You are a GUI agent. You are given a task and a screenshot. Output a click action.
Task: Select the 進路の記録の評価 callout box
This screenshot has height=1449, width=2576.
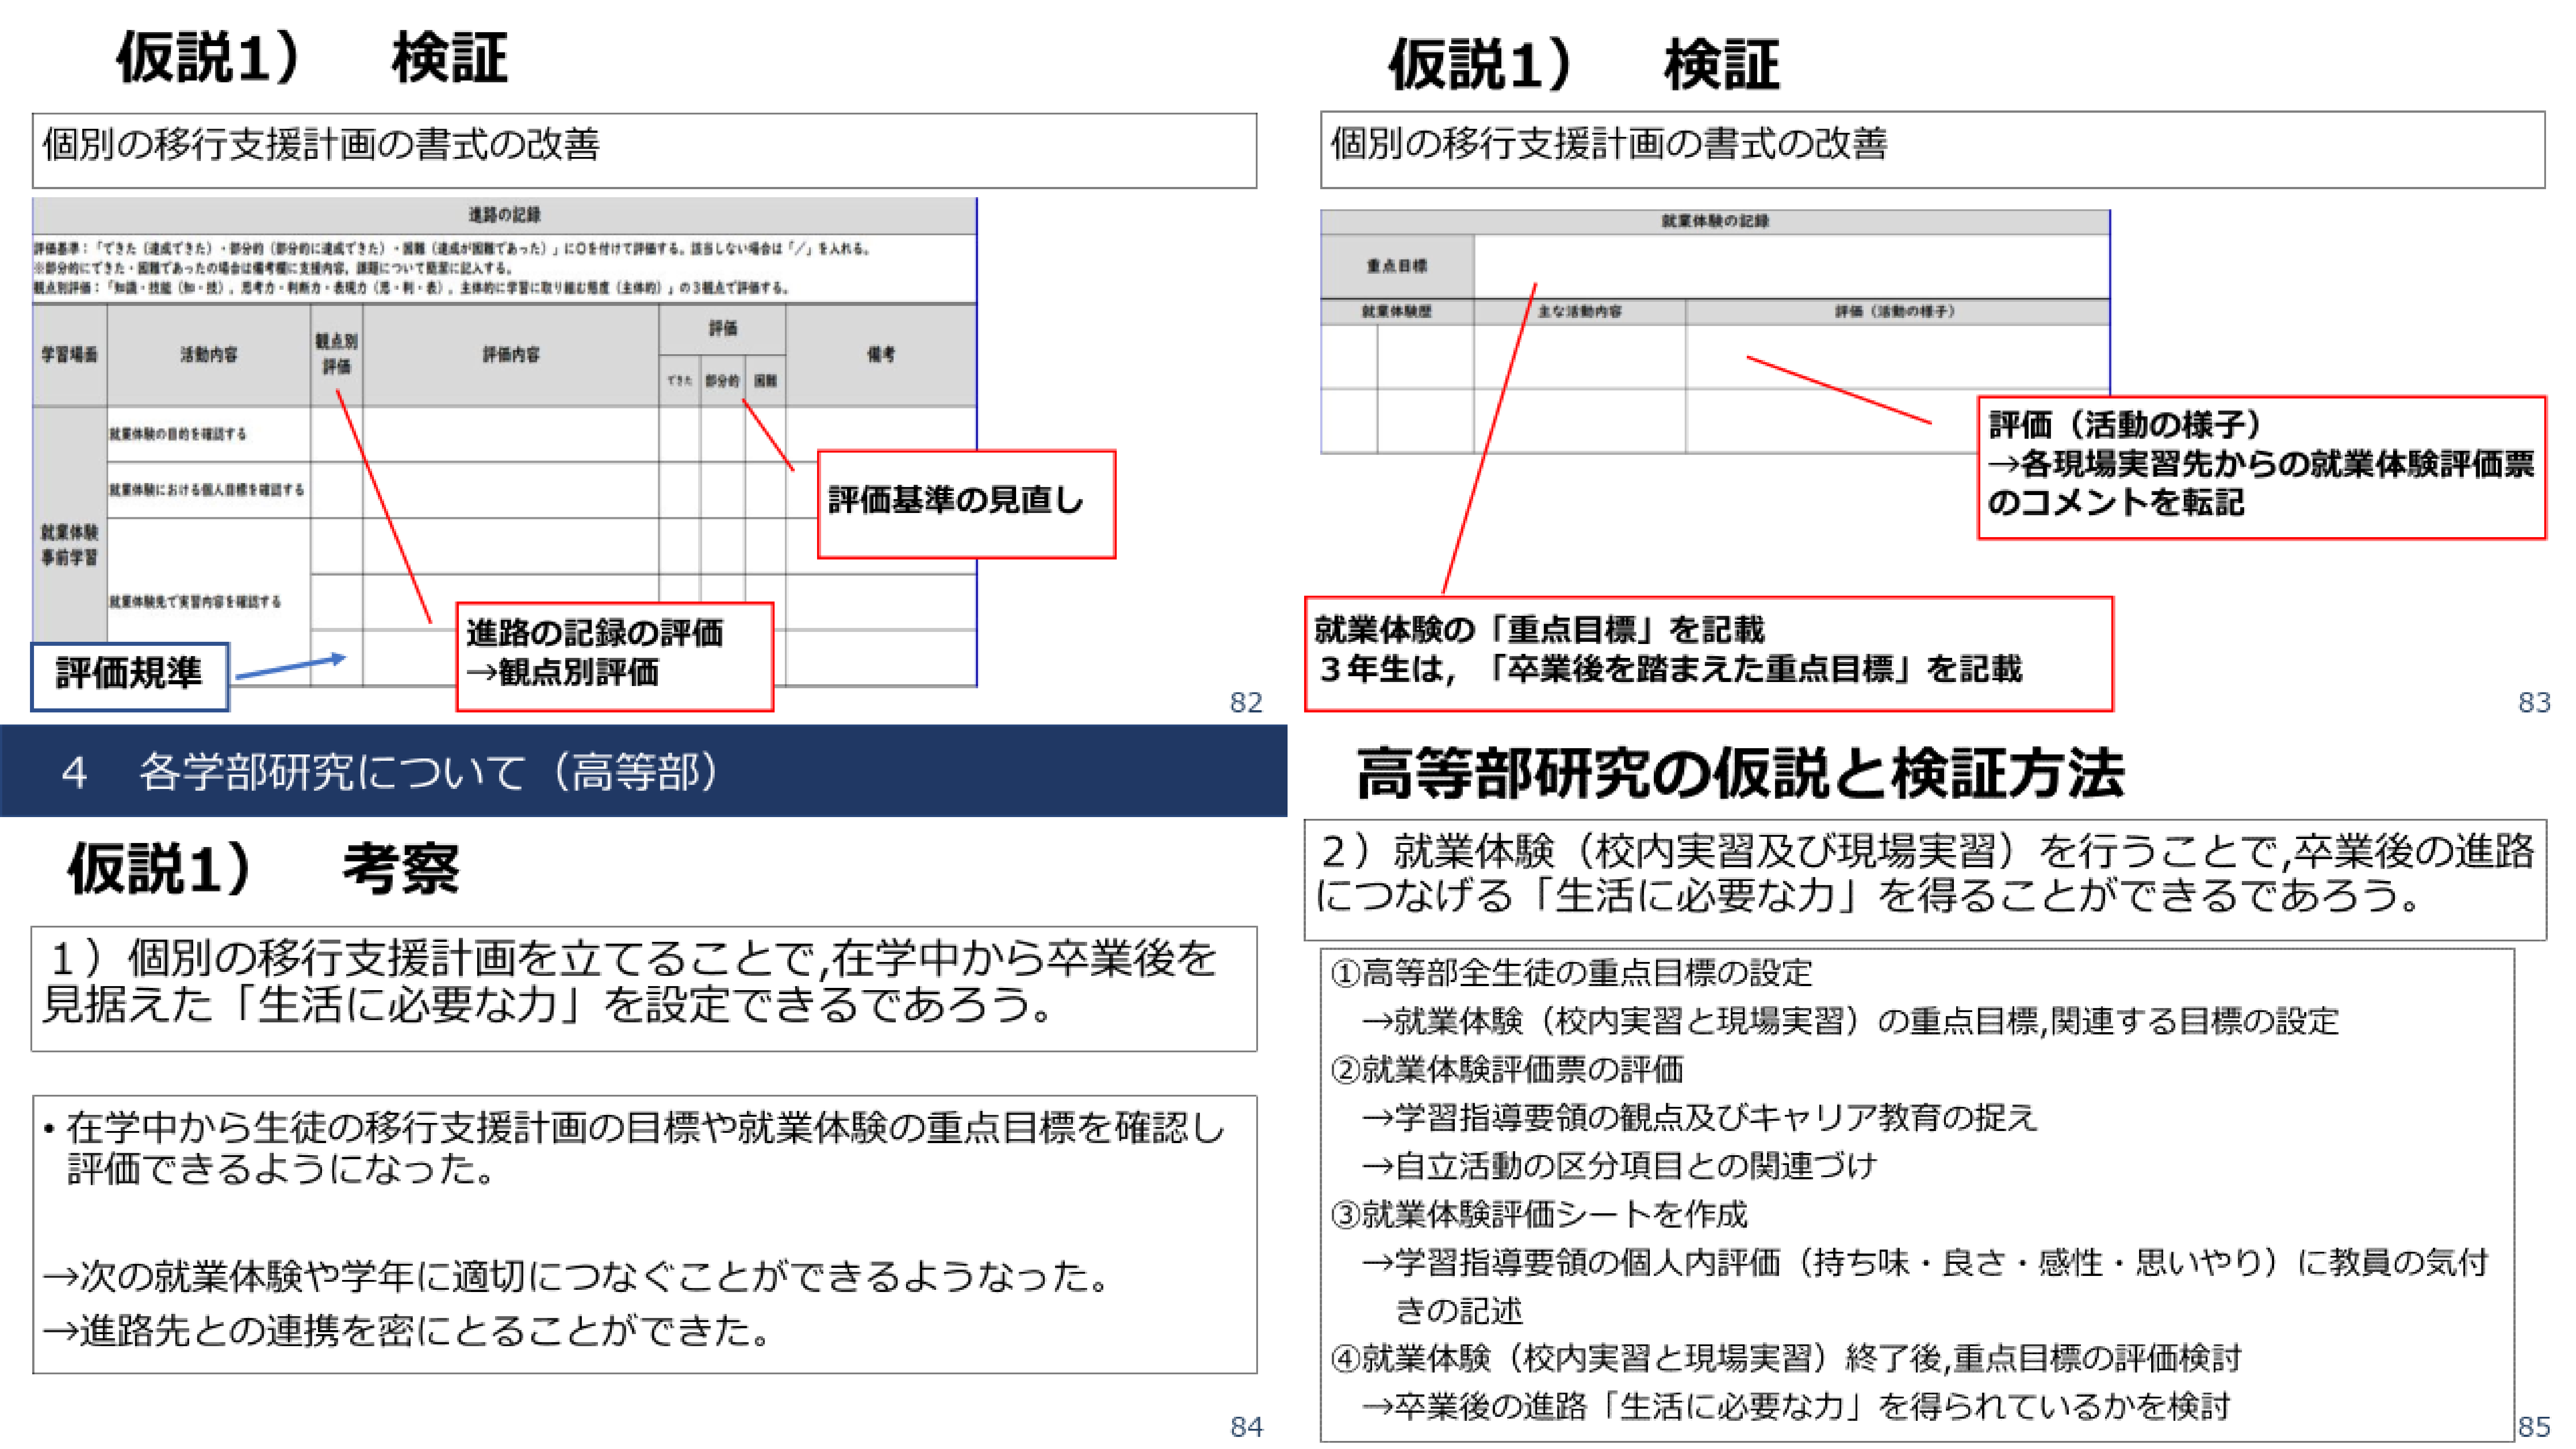point(614,656)
